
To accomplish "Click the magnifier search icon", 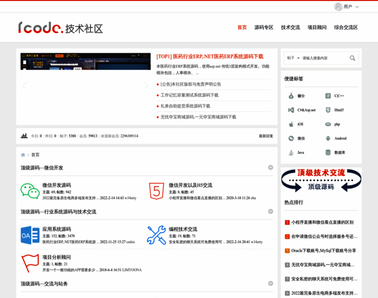I will (x=352, y=58).
